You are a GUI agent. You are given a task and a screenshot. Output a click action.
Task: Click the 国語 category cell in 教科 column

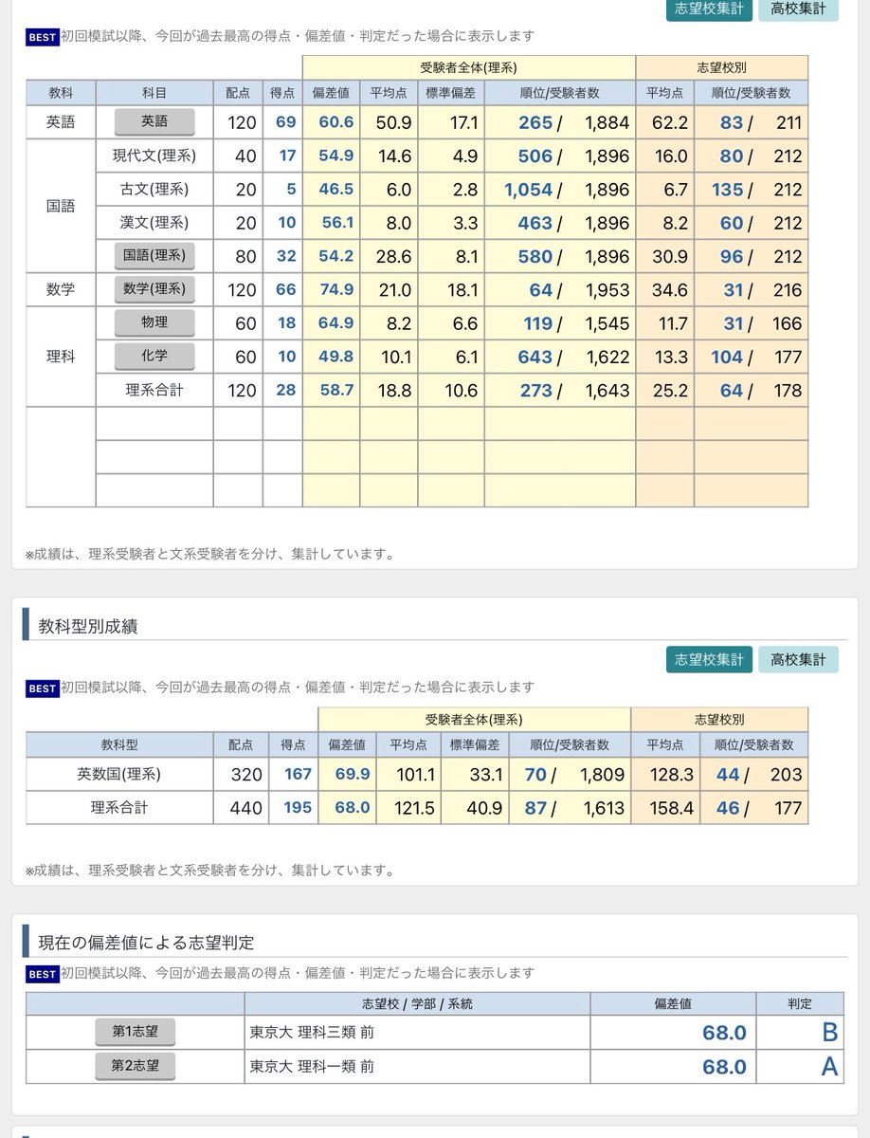tap(61, 205)
